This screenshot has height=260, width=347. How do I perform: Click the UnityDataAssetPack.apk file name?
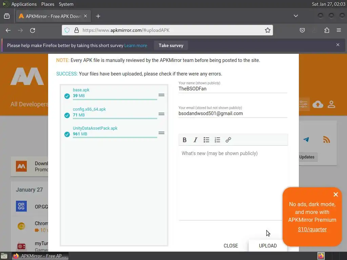pos(95,128)
